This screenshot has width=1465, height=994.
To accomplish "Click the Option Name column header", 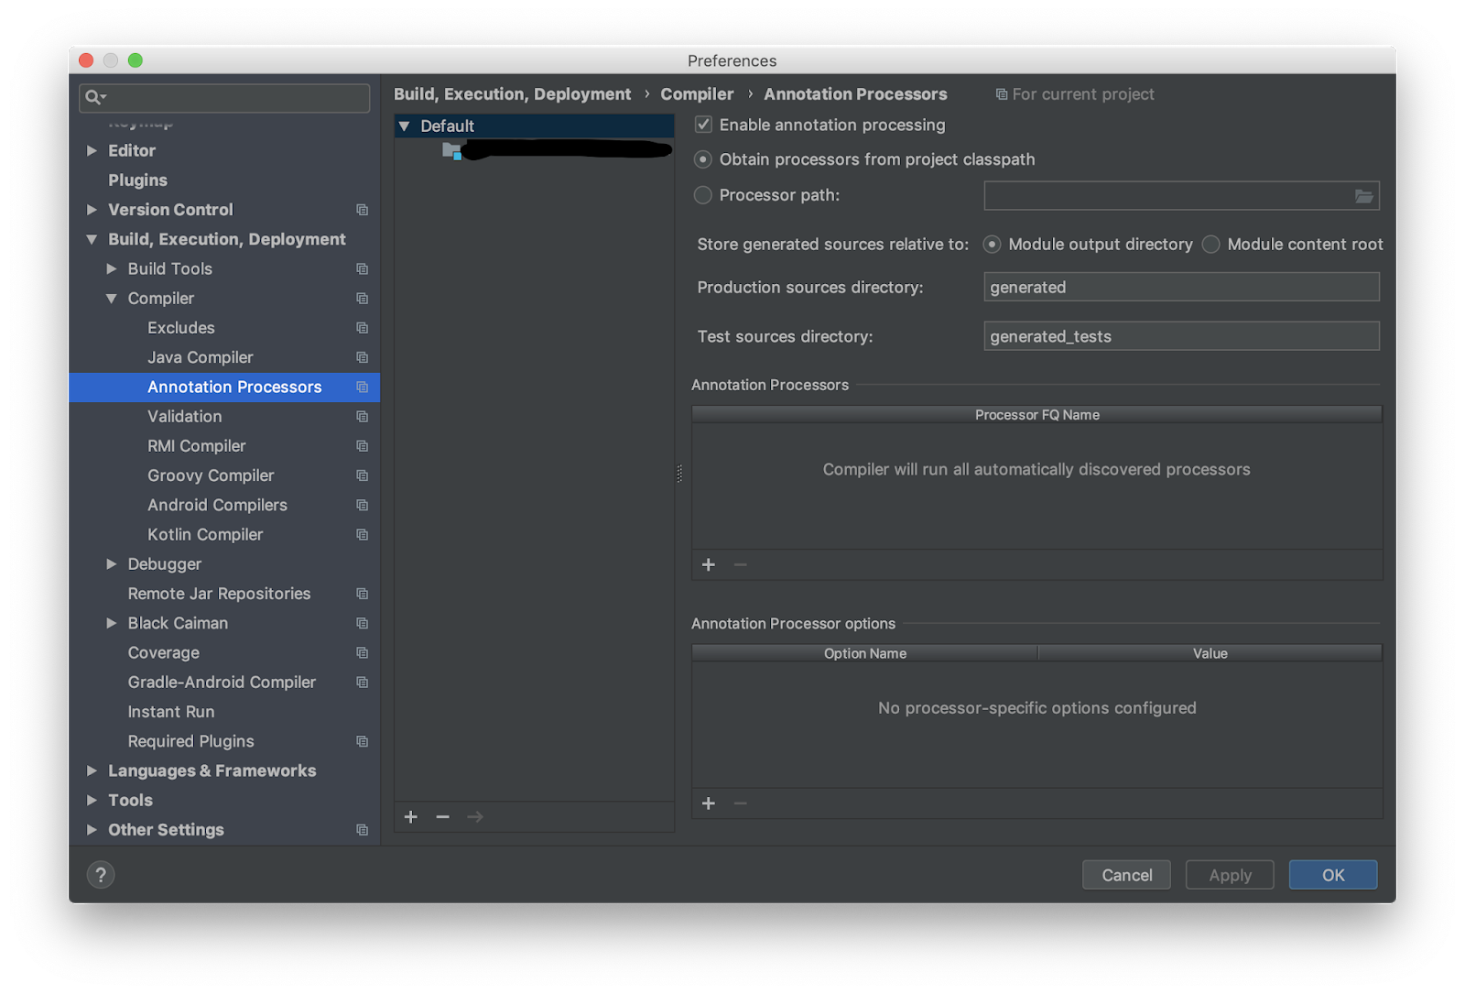I will (x=864, y=653).
